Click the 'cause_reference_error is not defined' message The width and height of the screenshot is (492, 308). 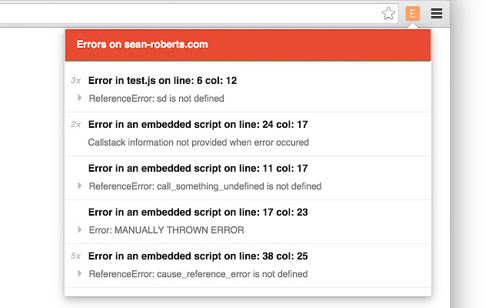tap(198, 274)
